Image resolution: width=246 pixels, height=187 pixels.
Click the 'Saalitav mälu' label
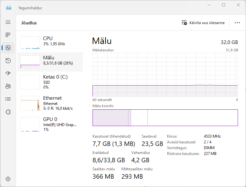tap(104, 169)
